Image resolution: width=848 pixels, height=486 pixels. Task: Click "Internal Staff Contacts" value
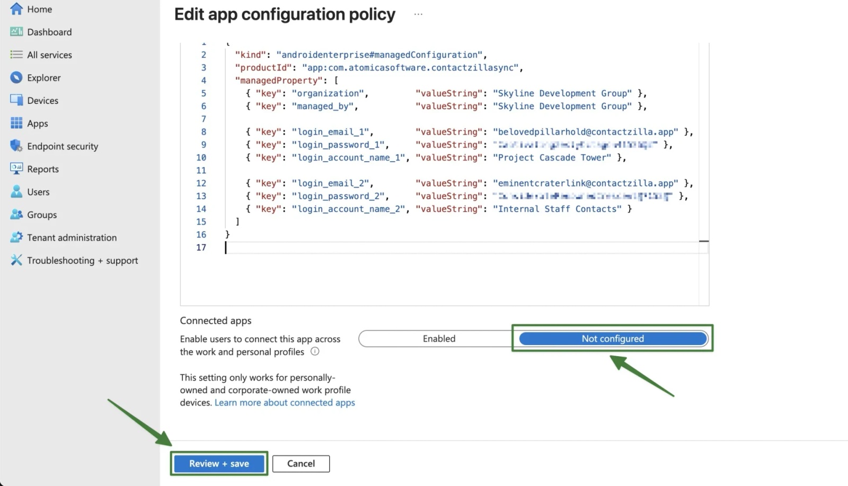557,209
